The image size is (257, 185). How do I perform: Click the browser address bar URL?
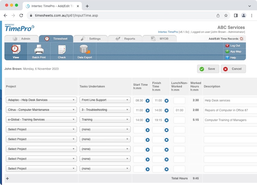(67, 15)
